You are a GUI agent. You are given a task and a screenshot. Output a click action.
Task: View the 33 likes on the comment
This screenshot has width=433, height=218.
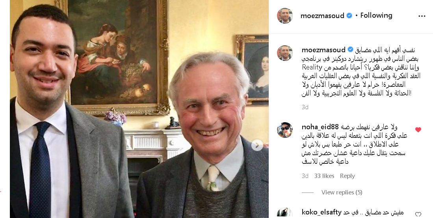click(324, 176)
